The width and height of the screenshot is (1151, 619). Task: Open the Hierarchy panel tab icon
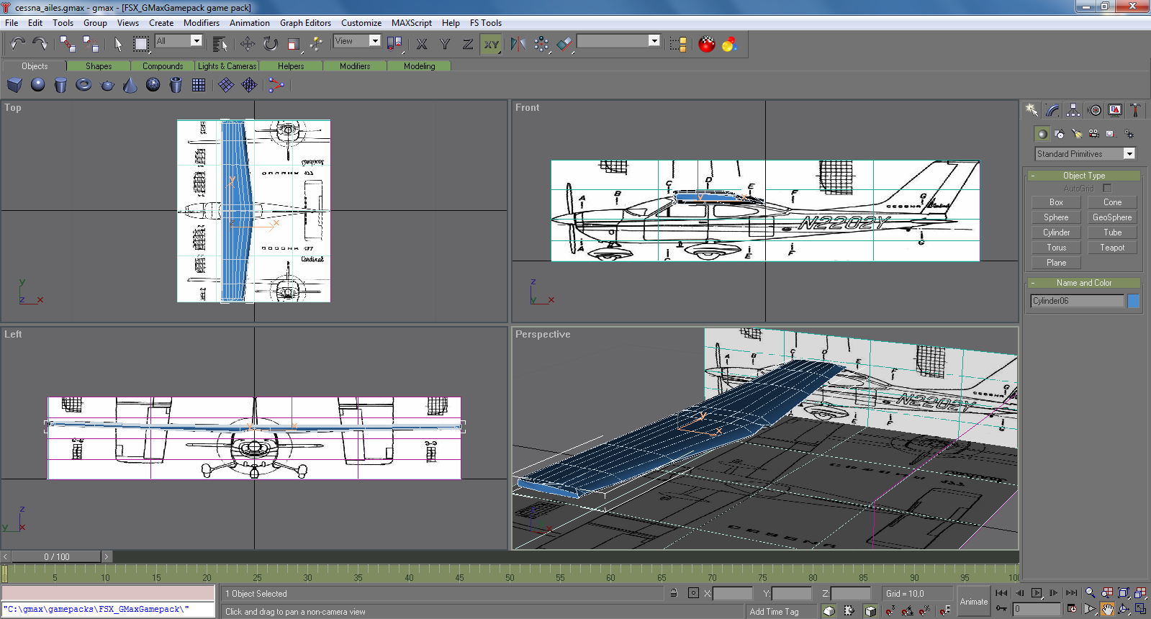(x=1073, y=110)
